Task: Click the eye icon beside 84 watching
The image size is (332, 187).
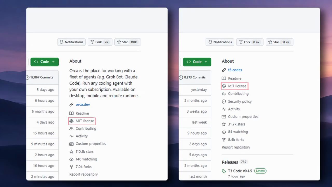Action: pyautogui.click(x=224, y=132)
